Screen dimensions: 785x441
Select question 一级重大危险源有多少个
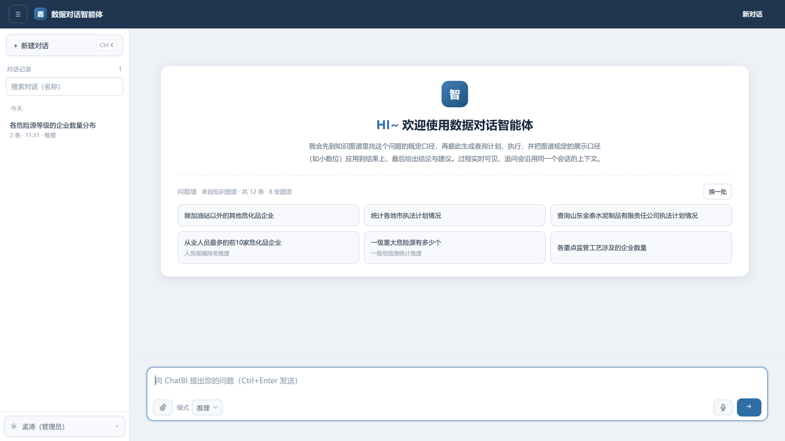pyautogui.click(x=454, y=247)
